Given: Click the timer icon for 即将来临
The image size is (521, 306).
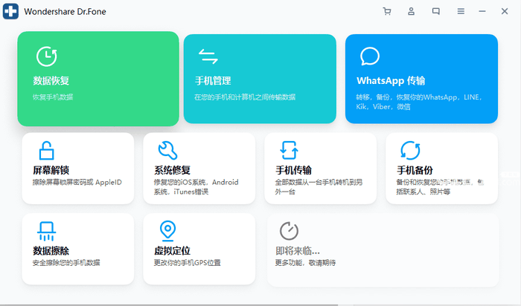Looking at the screenshot, I should point(289,231).
